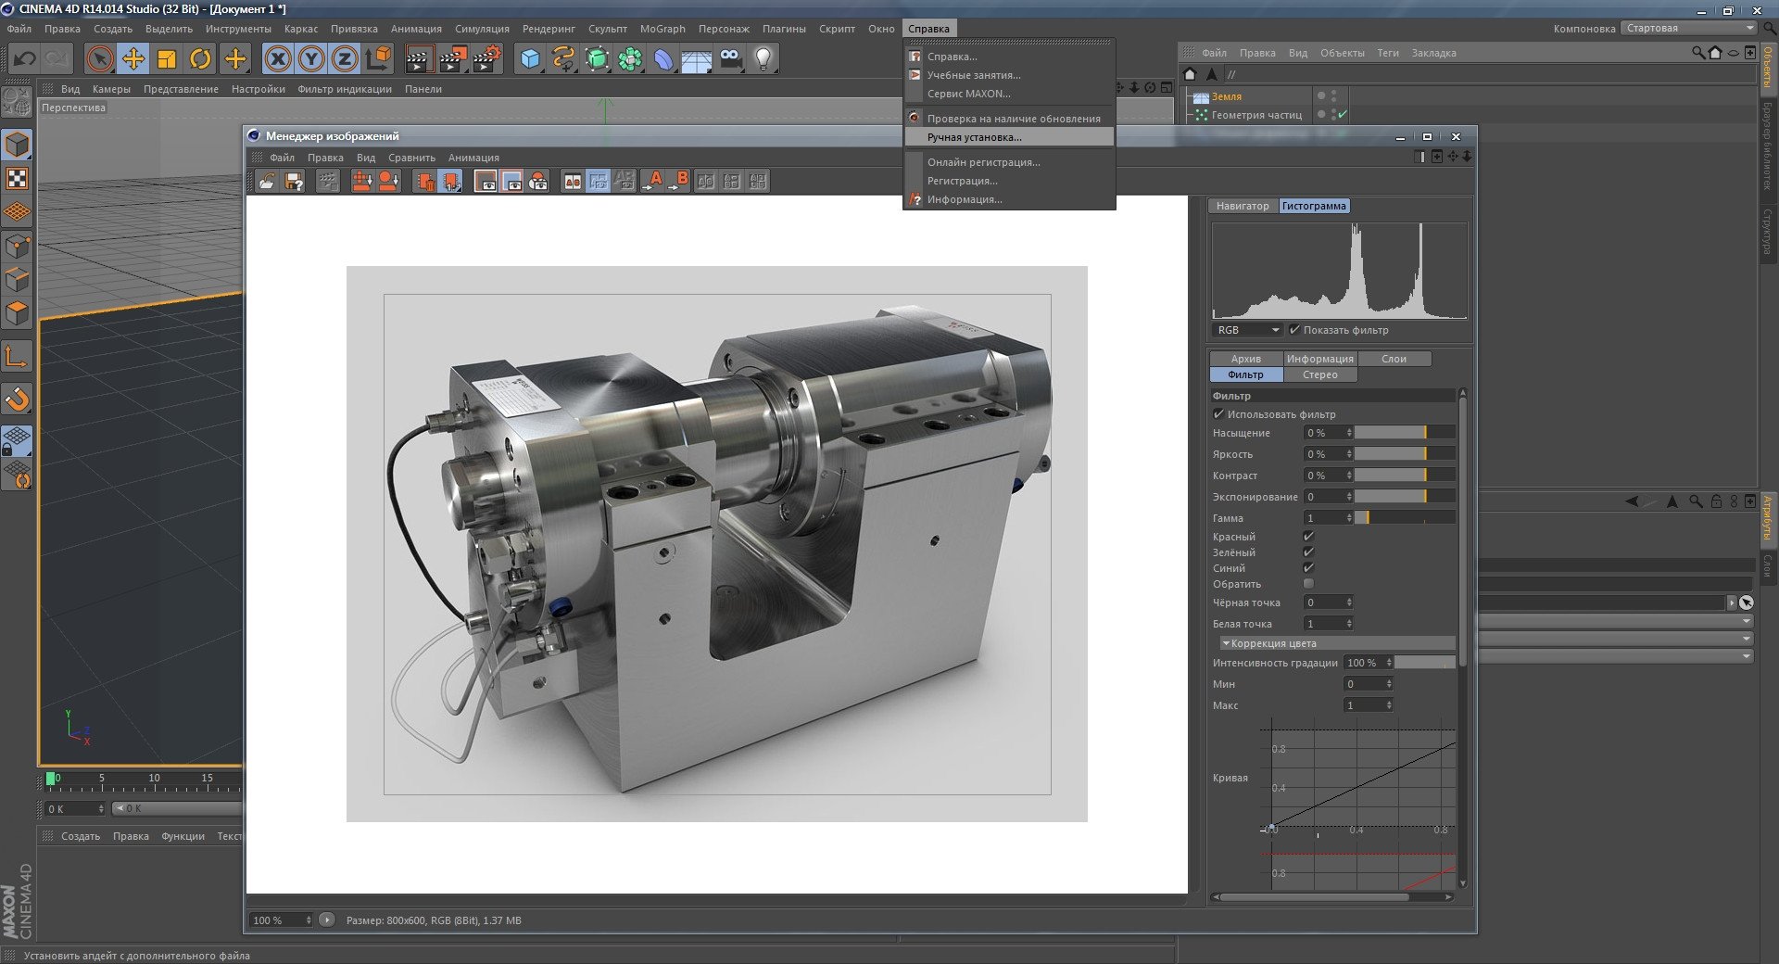Screen dimensions: 1779x964
Task: Select the Rotate tool icon
Action: (x=200, y=59)
